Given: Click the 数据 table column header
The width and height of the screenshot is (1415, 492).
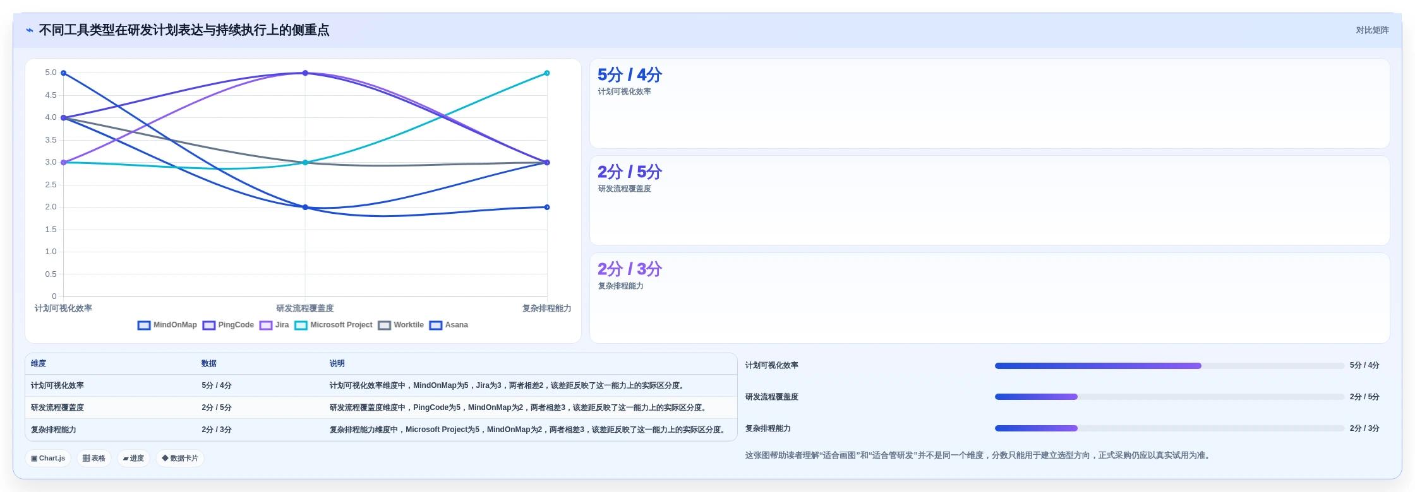Looking at the screenshot, I should click(x=209, y=363).
